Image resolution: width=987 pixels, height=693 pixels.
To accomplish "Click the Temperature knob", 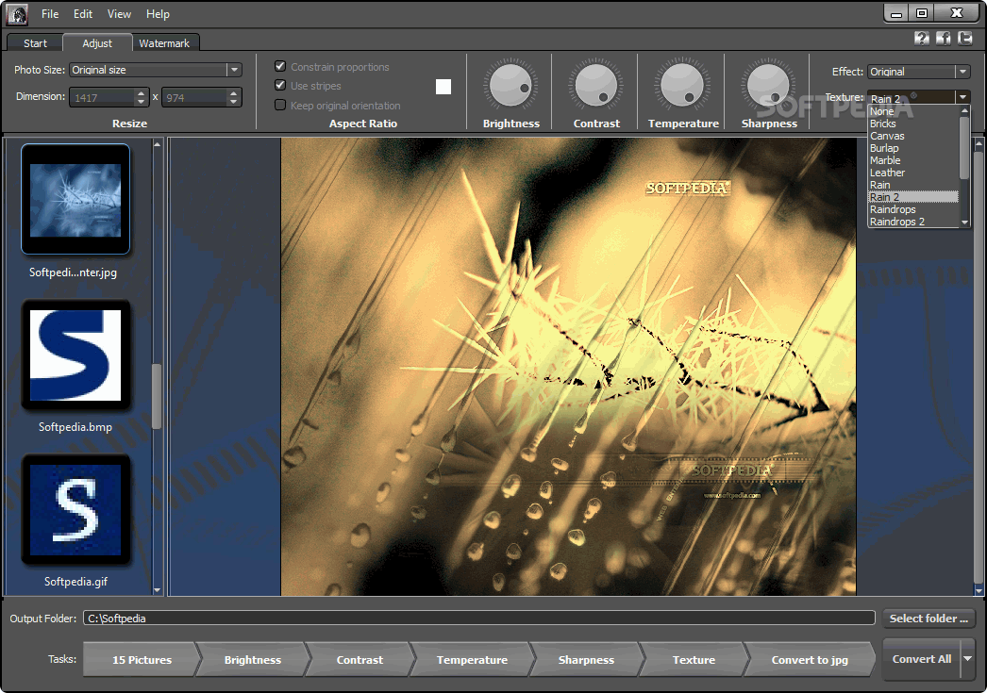I will point(682,86).
